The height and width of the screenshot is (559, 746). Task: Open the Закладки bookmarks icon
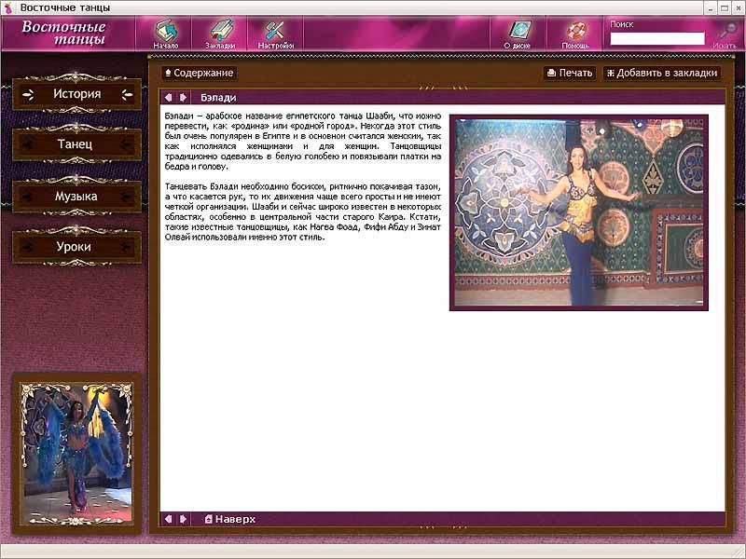tap(220, 33)
